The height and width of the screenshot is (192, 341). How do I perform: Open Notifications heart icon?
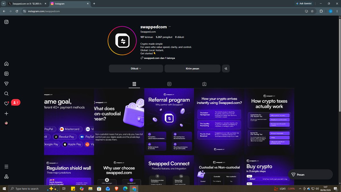(x=6, y=104)
